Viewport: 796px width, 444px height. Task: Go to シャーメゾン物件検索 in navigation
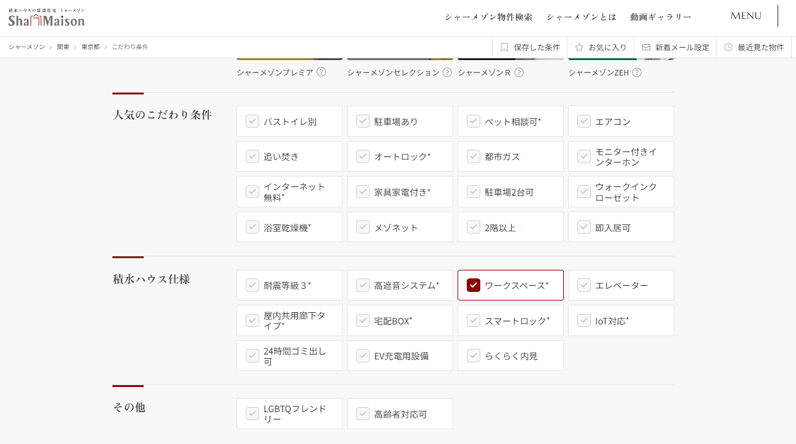[x=488, y=17]
